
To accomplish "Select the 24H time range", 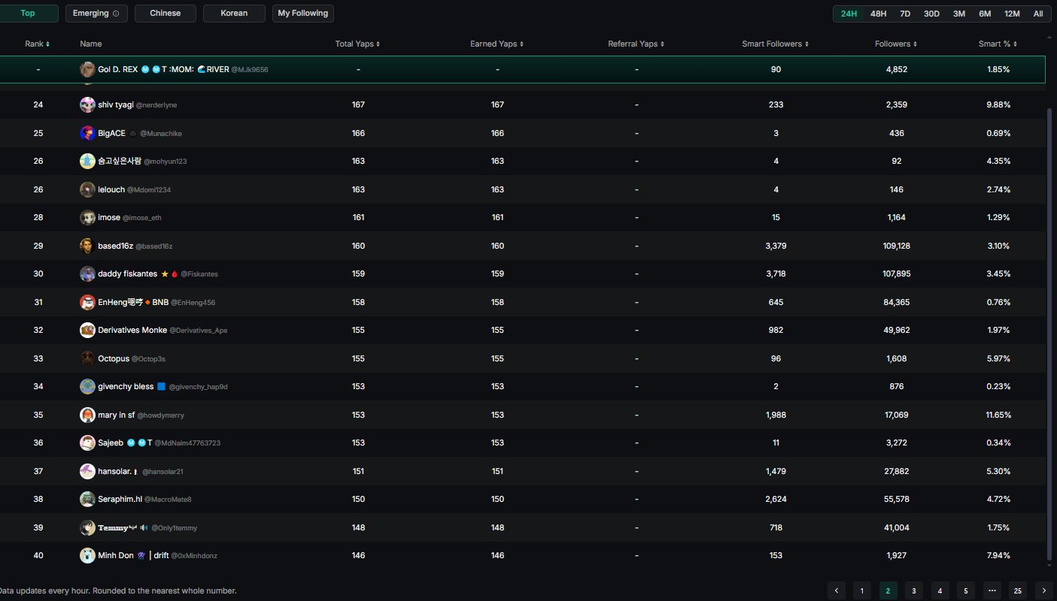I will coord(849,14).
